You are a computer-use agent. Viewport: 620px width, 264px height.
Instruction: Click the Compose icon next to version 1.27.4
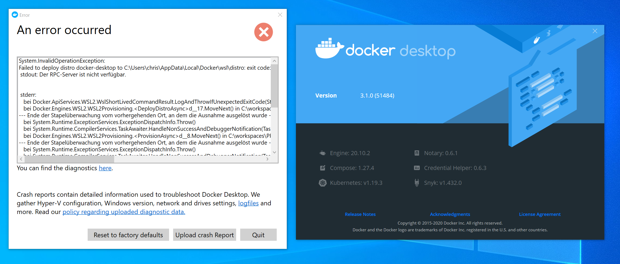click(322, 168)
